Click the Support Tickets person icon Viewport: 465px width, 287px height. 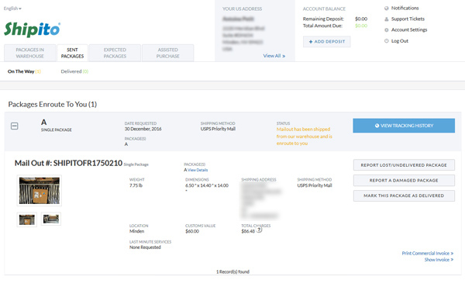click(x=387, y=19)
